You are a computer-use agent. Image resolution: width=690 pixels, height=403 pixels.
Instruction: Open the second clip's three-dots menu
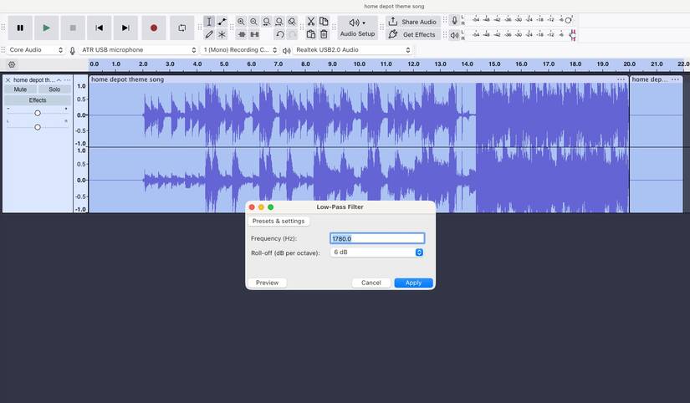(676, 79)
